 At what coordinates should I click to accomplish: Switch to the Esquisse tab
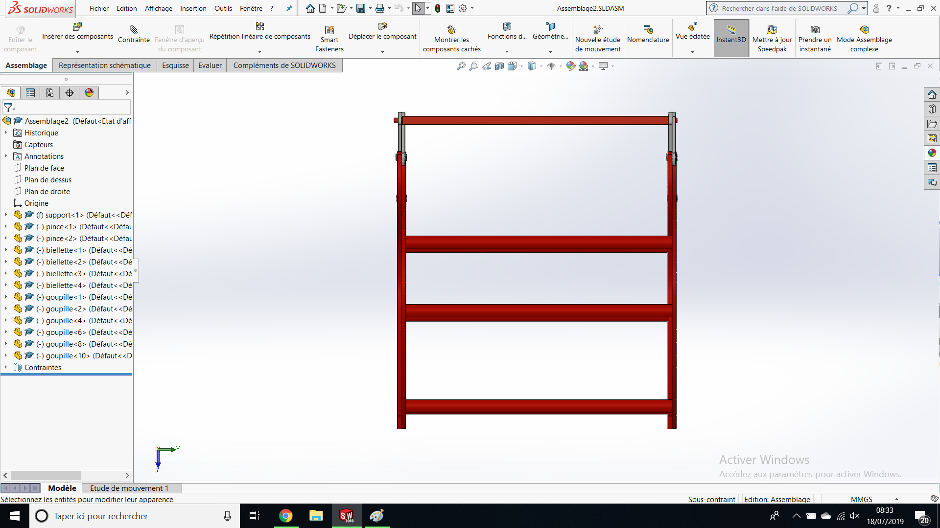click(x=175, y=66)
